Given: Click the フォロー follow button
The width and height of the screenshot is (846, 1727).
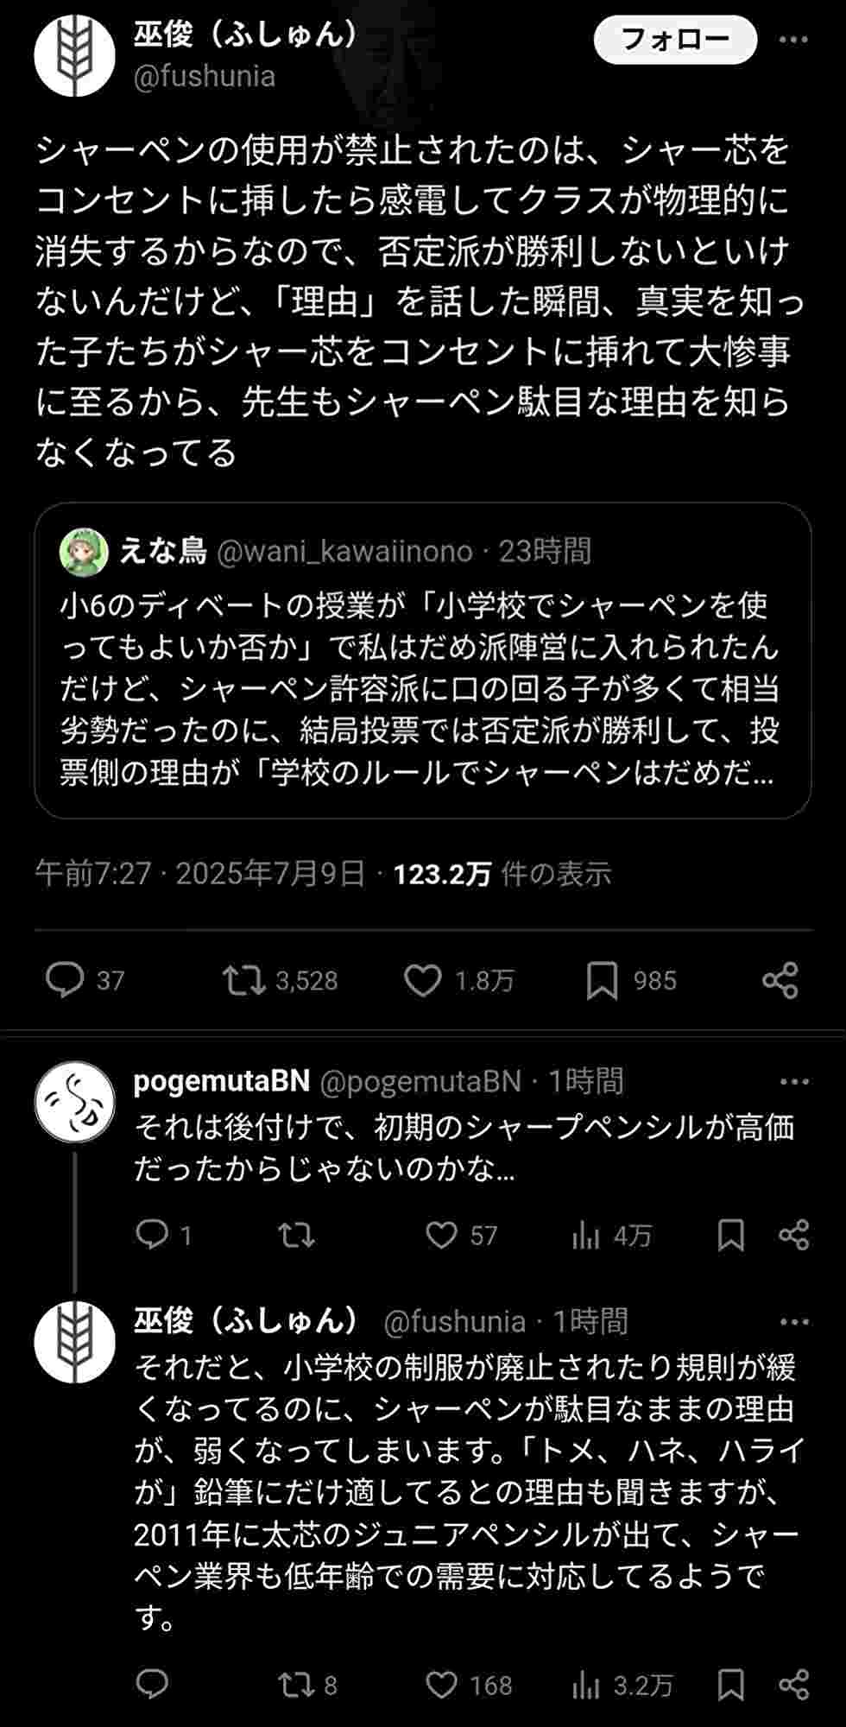Looking at the screenshot, I should point(675,40).
